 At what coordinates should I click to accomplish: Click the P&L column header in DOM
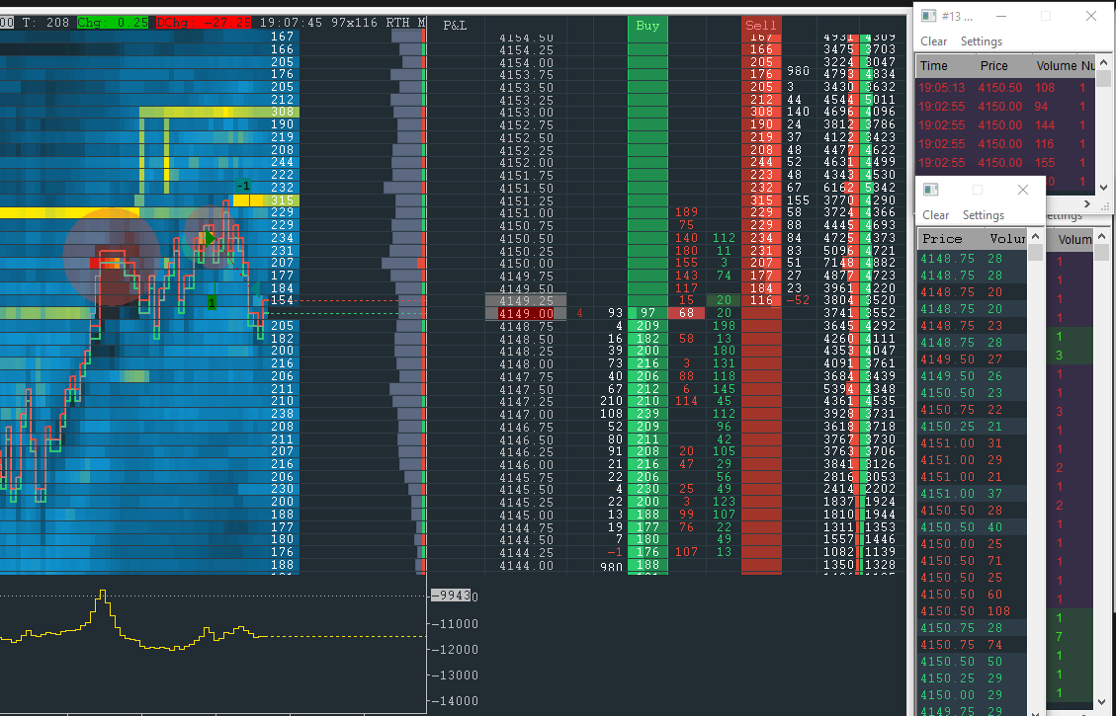(455, 25)
